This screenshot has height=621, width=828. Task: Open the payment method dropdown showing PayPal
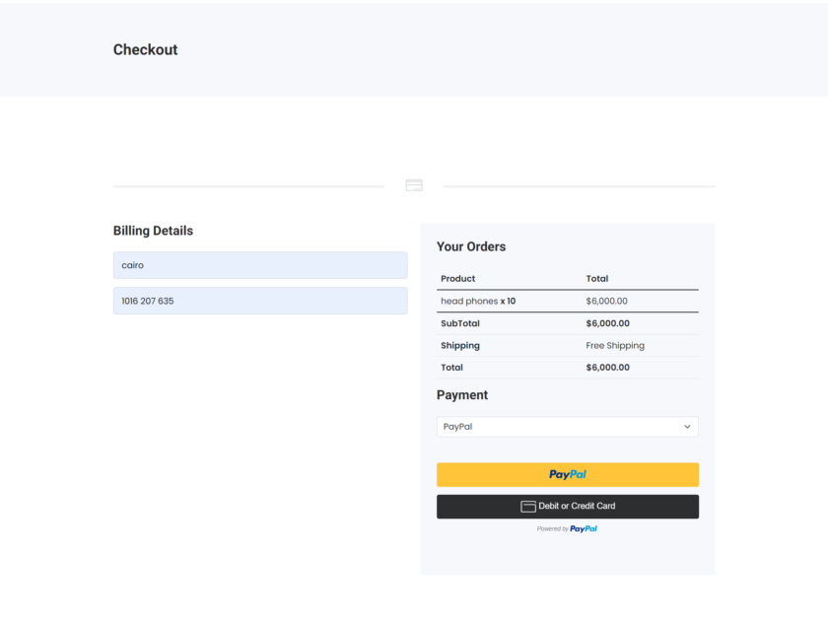click(x=568, y=426)
